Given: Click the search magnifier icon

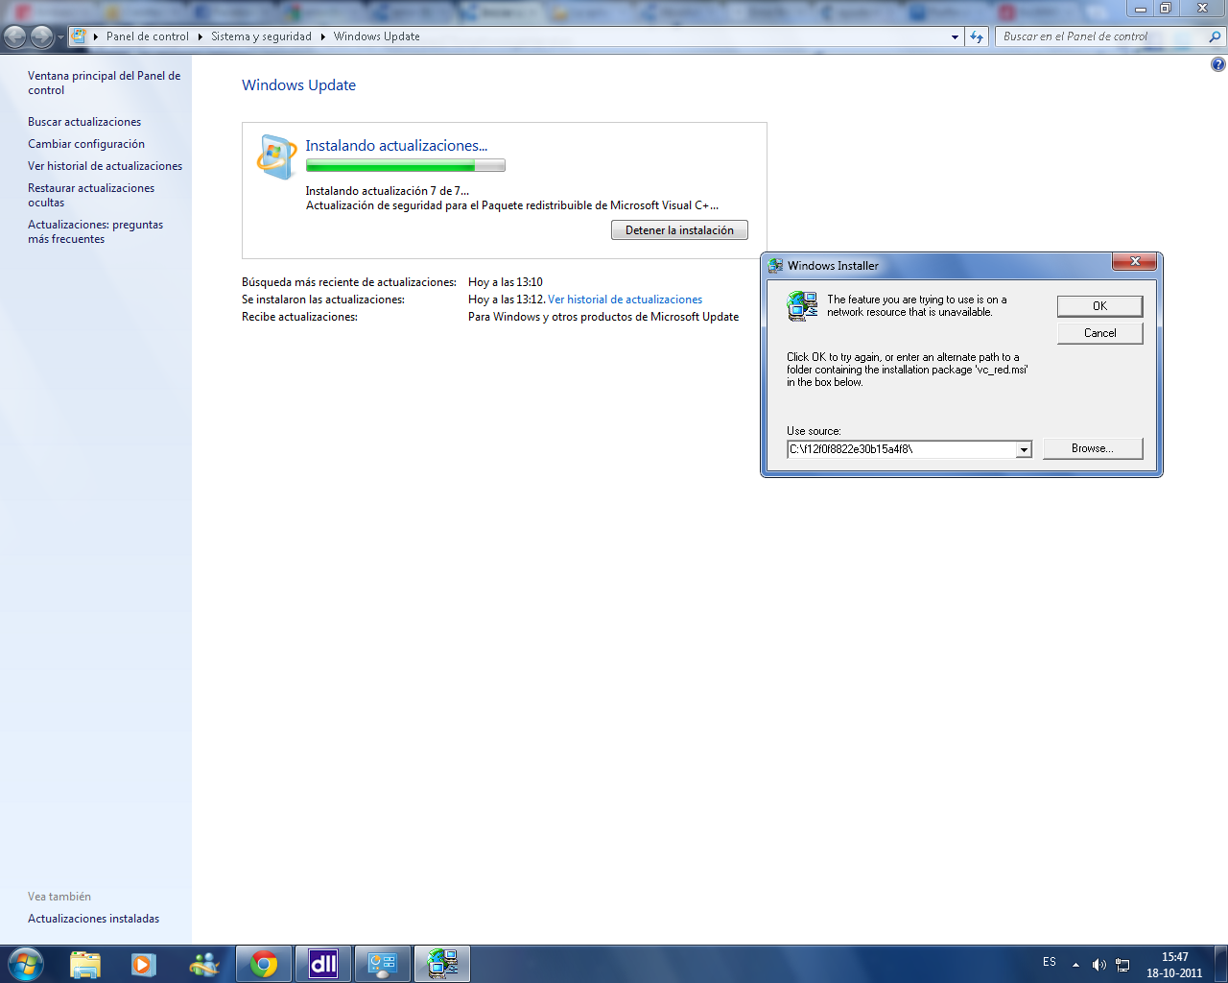Looking at the screenshot, I should pyautogui.click(x=1215, y=36).
